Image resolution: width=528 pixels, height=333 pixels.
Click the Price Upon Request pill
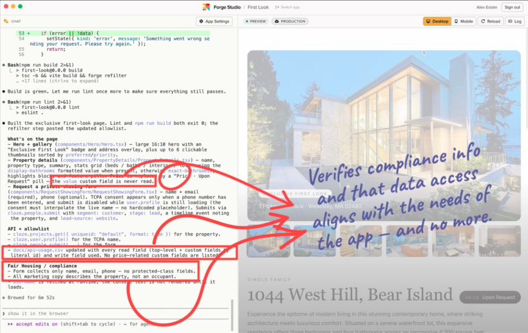tap(490, 298)
